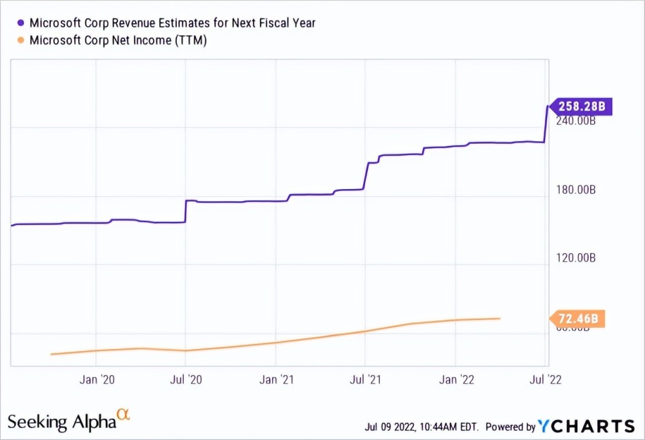The image size is (645, 440).
Task: Select the Jan '21 axis date
Action: point(276,379)
